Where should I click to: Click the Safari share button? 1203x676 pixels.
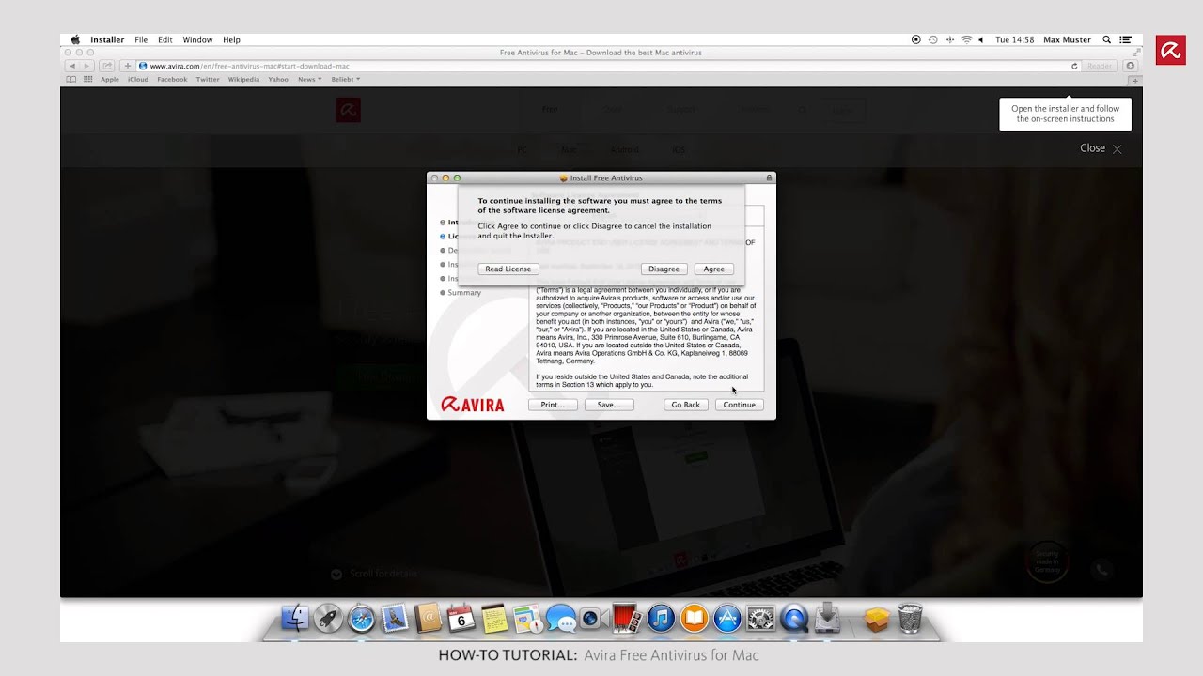tap(107, 66)
